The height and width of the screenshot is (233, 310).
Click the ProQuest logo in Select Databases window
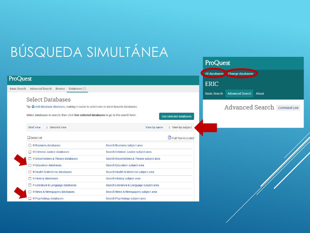pyautogui.click(x=20, y=79)
